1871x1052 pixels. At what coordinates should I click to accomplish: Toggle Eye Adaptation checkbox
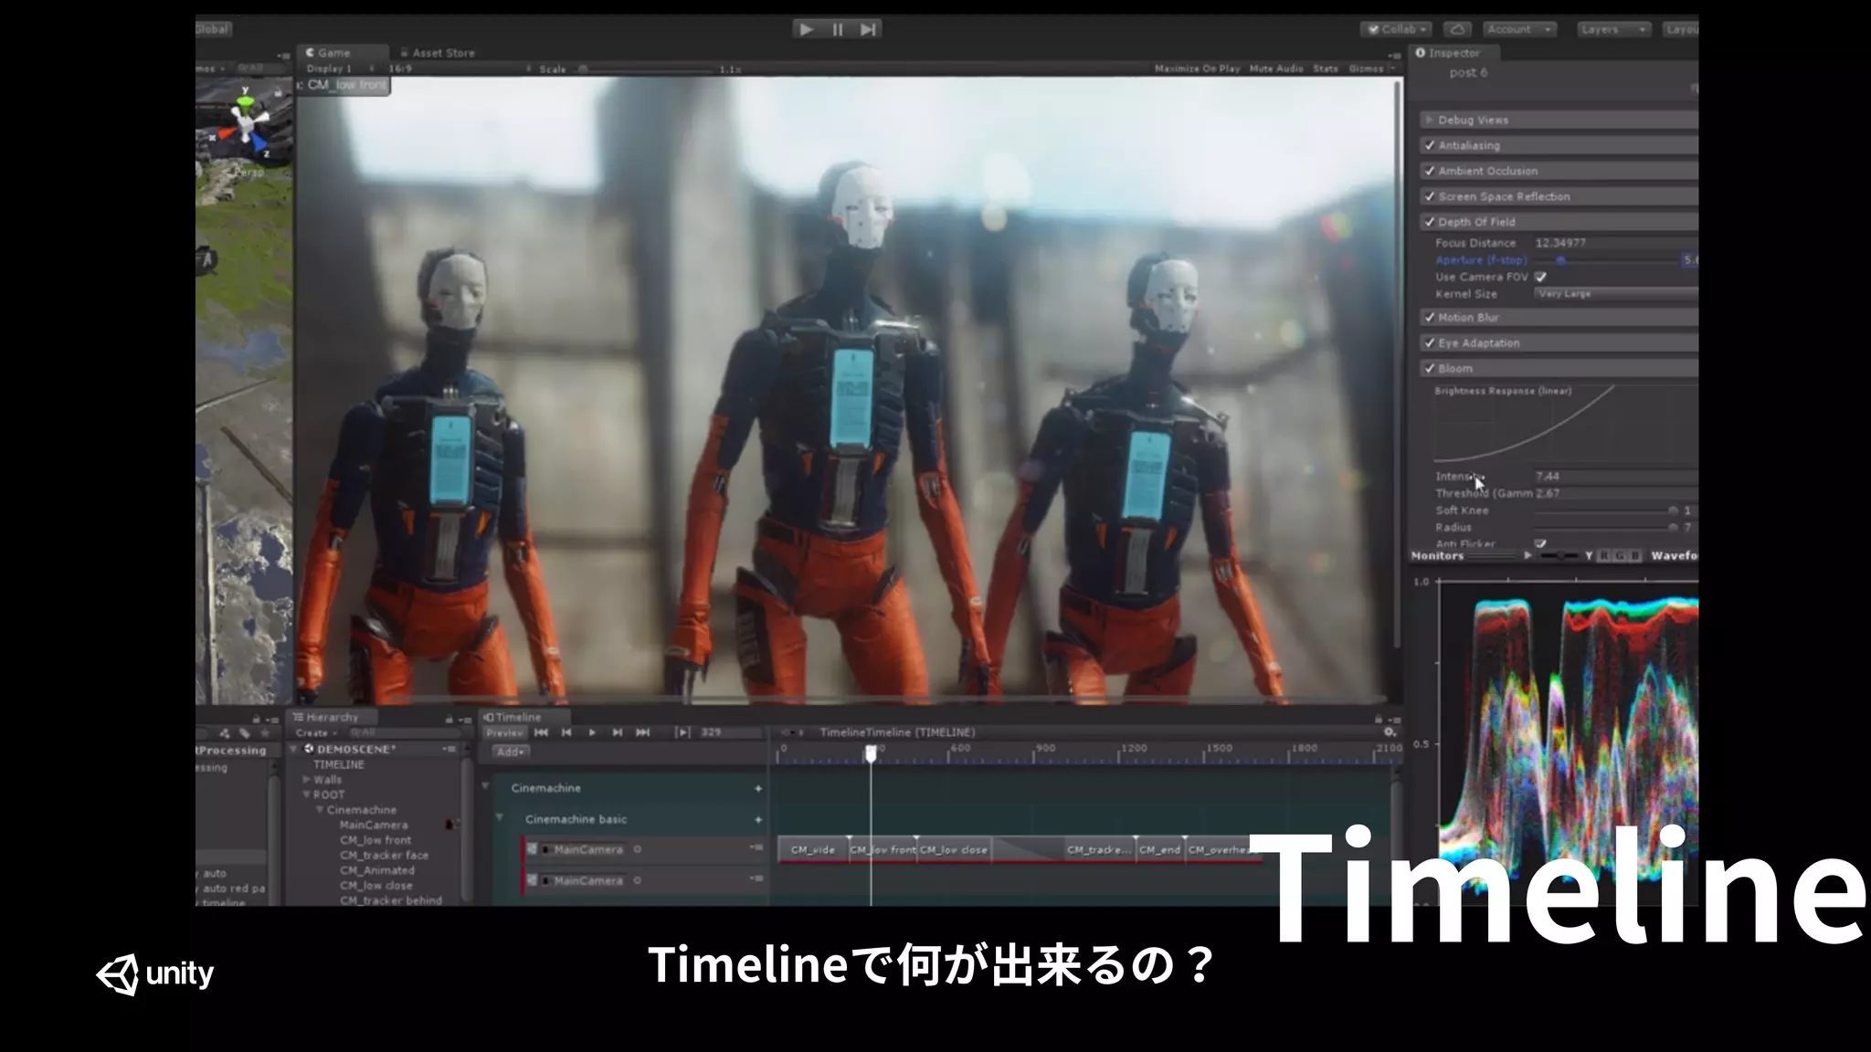coord(1430,342)
